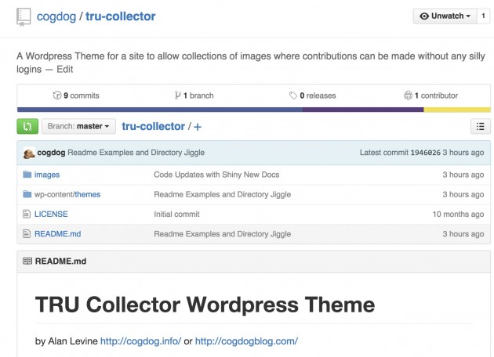The height and width of the screenshot is (357, 494).
Task: Open the Branch: master dropdown
Action: (x=78, y=127)
